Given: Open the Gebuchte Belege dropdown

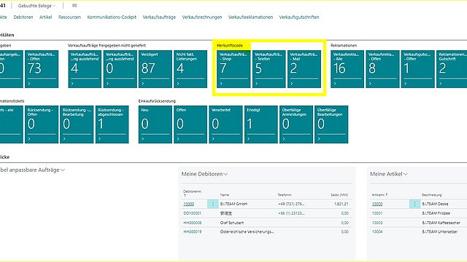Looking at the screenshot, I should (x=36, y=6).
